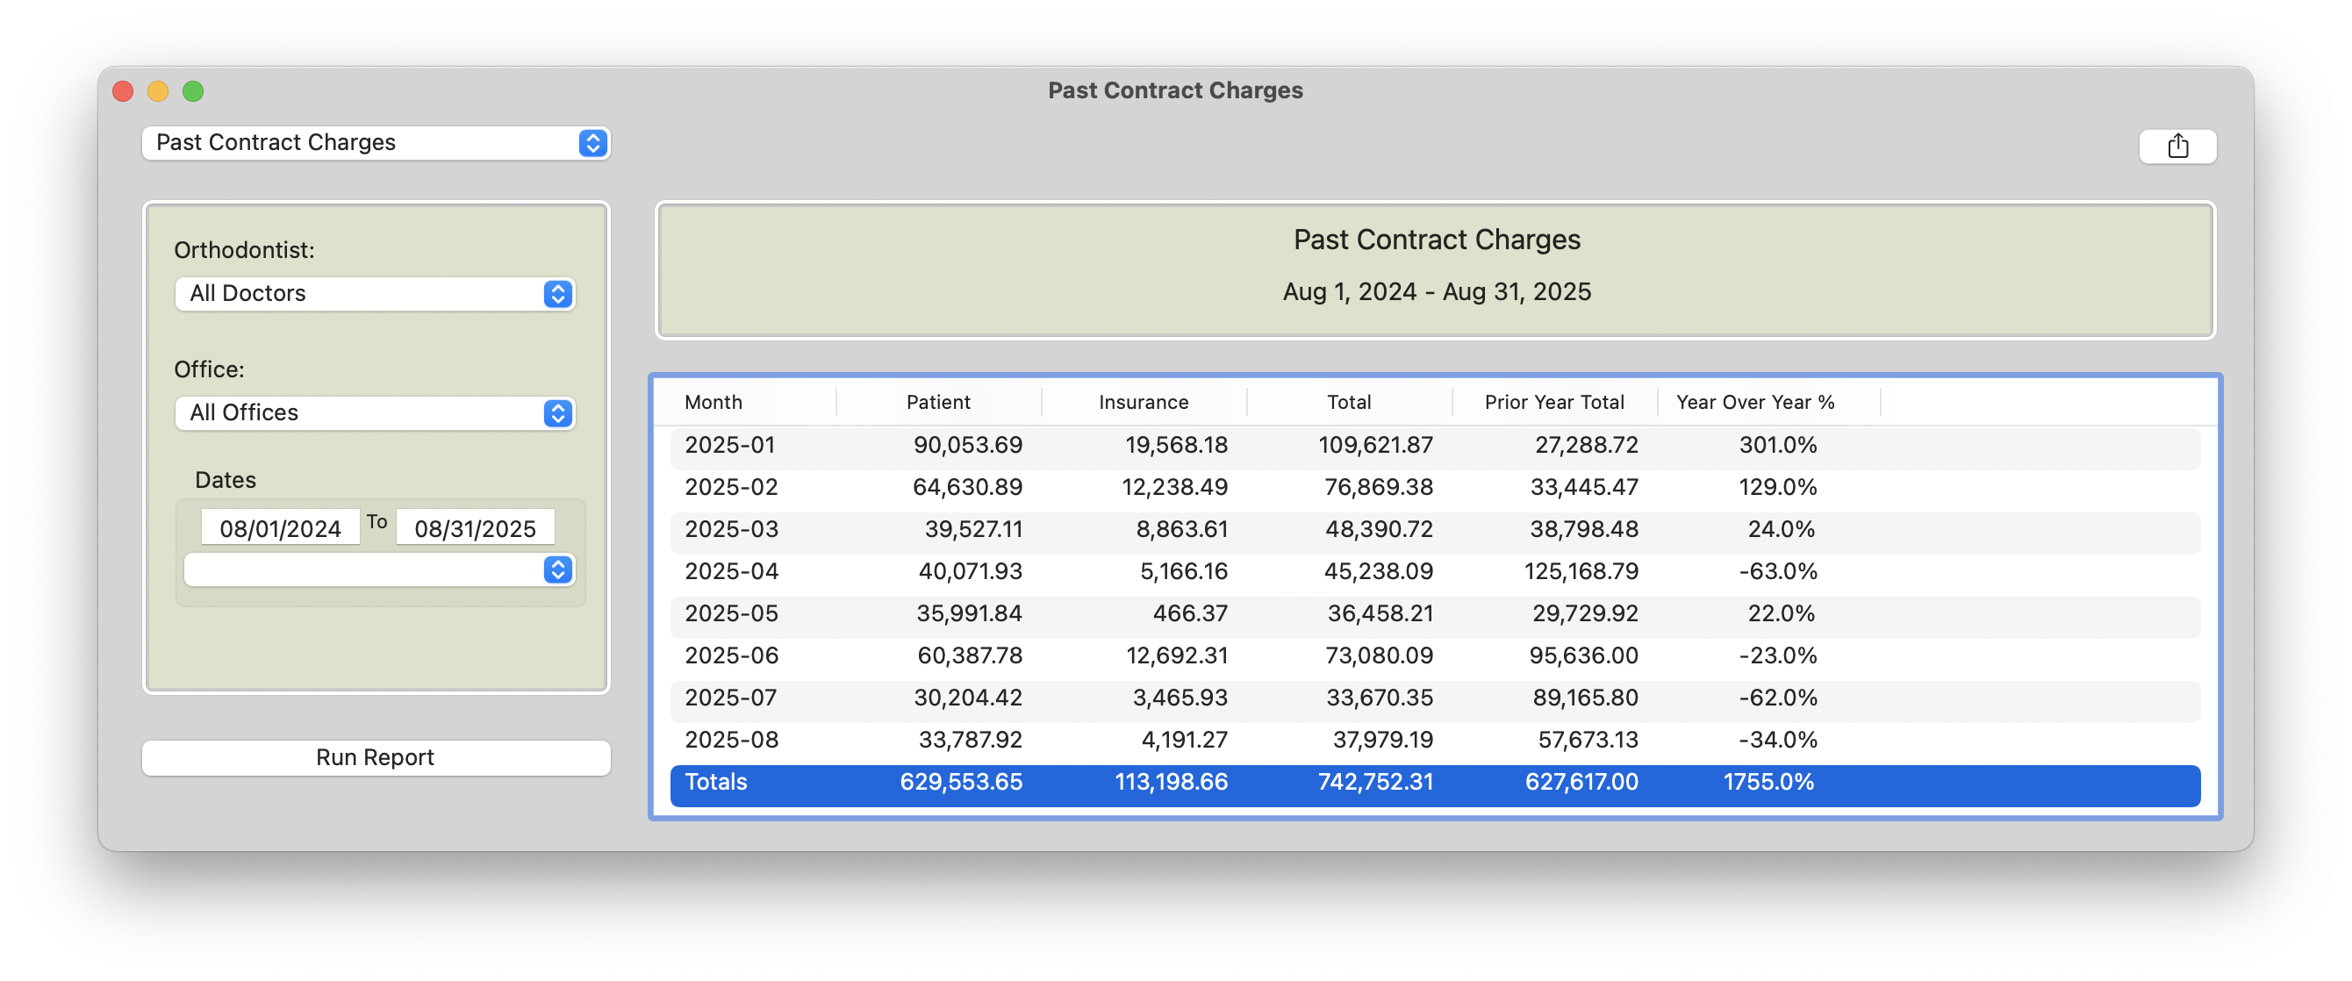Click prior year total 57,673.13
The height and width of the screenshot is (981, 2352).
(x=1588, y=739)
